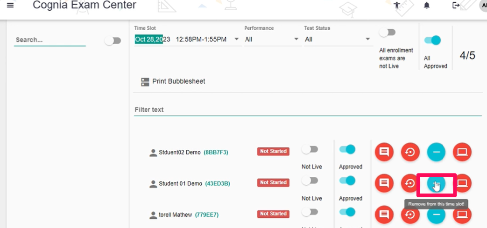The width and height of the screenshot is (487, 228).
Task: Toggle Live switch for torell Mathew
Action: (310, 212)
